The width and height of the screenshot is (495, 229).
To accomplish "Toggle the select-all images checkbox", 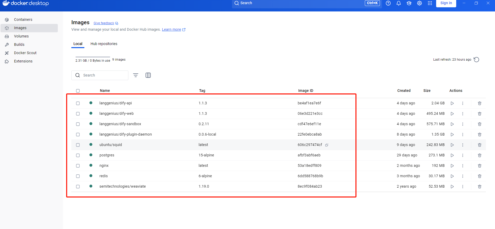I will [78, 91].
